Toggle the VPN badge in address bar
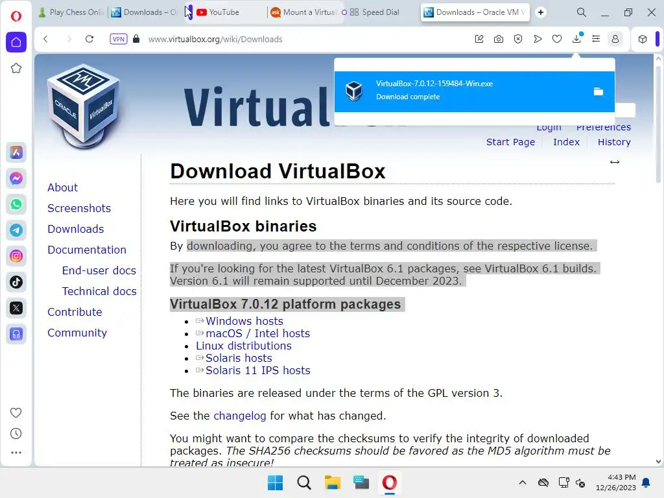The height and width of the screenshot is (498, 664). click(119, 39)
